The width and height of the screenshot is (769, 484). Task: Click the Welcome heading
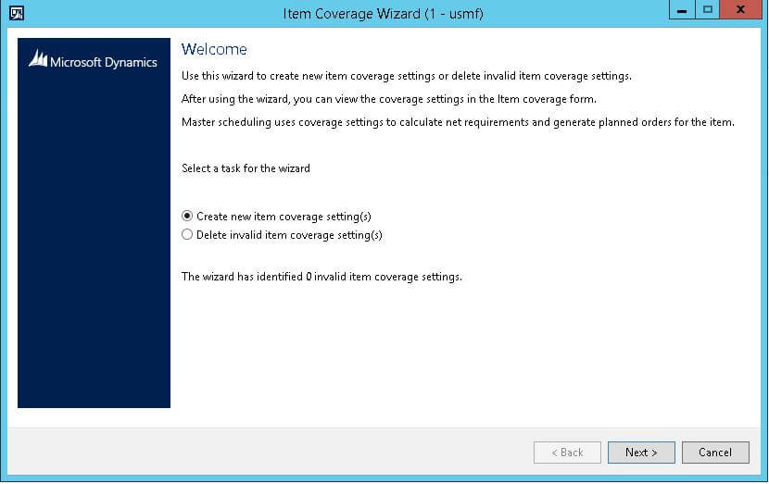click(x=214, y=49)
